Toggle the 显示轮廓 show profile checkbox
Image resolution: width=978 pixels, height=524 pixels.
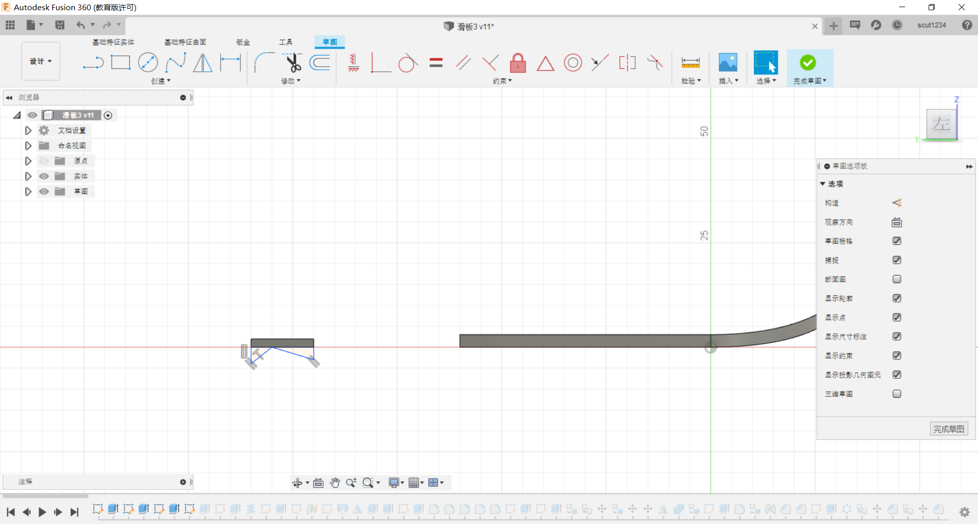(897, 298)
